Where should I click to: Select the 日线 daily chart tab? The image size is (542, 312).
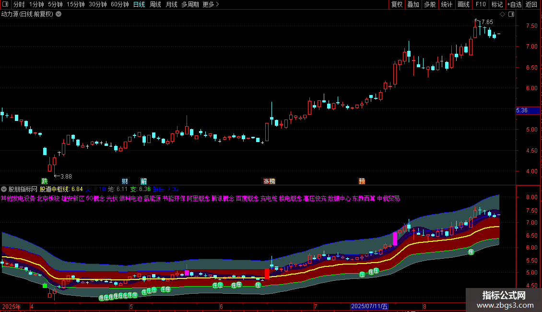139,4
